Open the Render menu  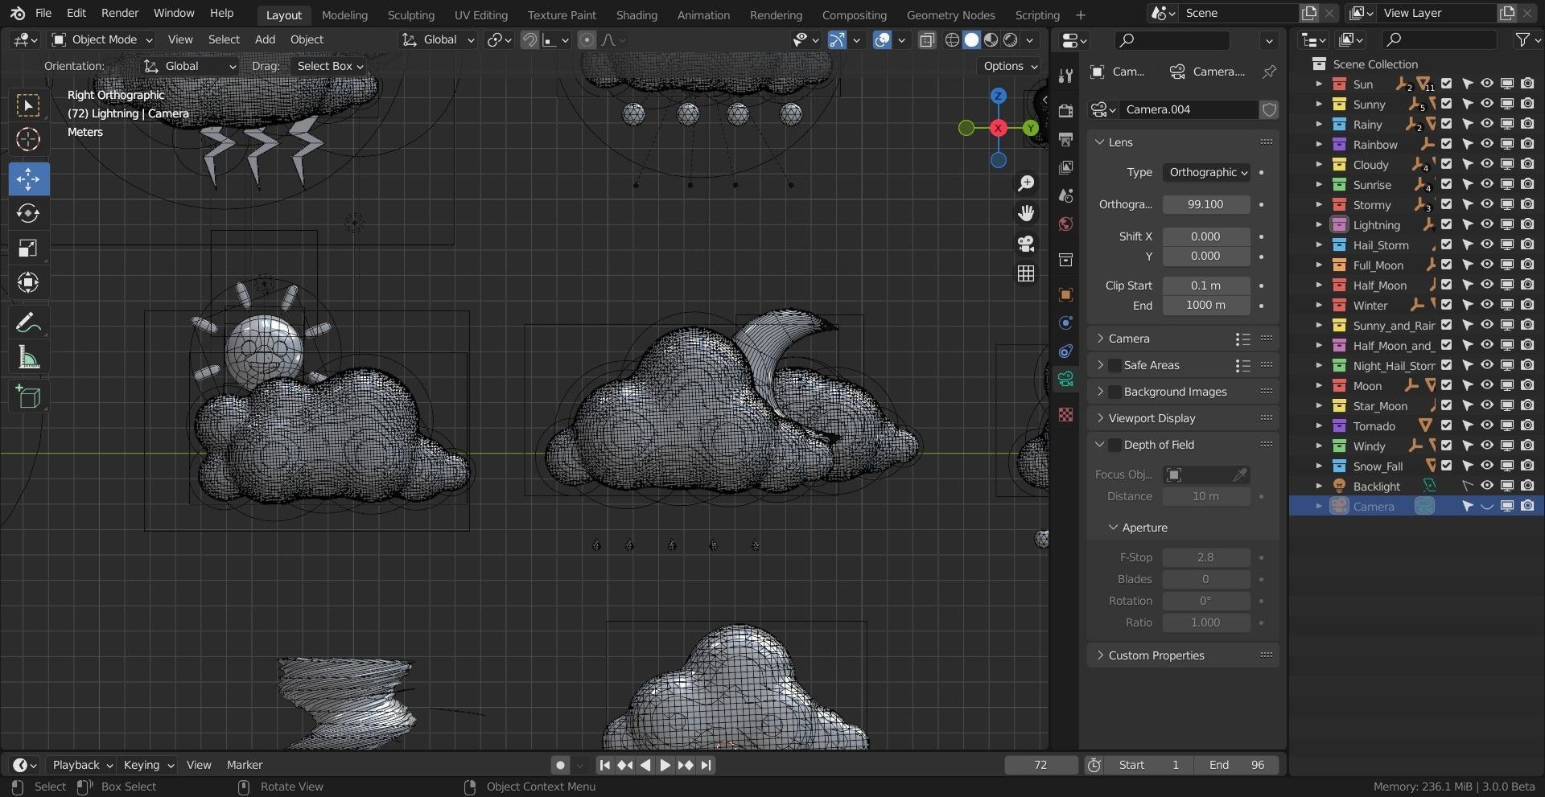120,13
